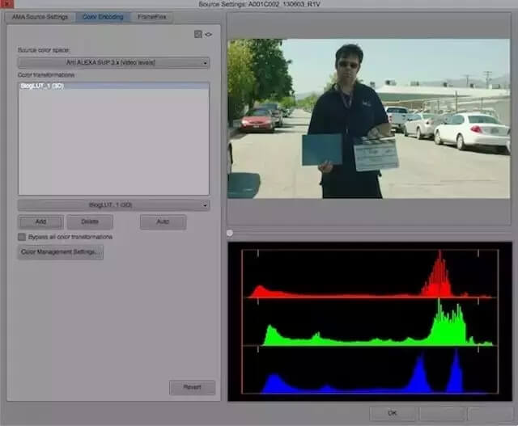Select the Color Encoding tab
Image resolution: width=518 pixels, height=426 pixels.
pyautogui.click(x=103, y=16)
